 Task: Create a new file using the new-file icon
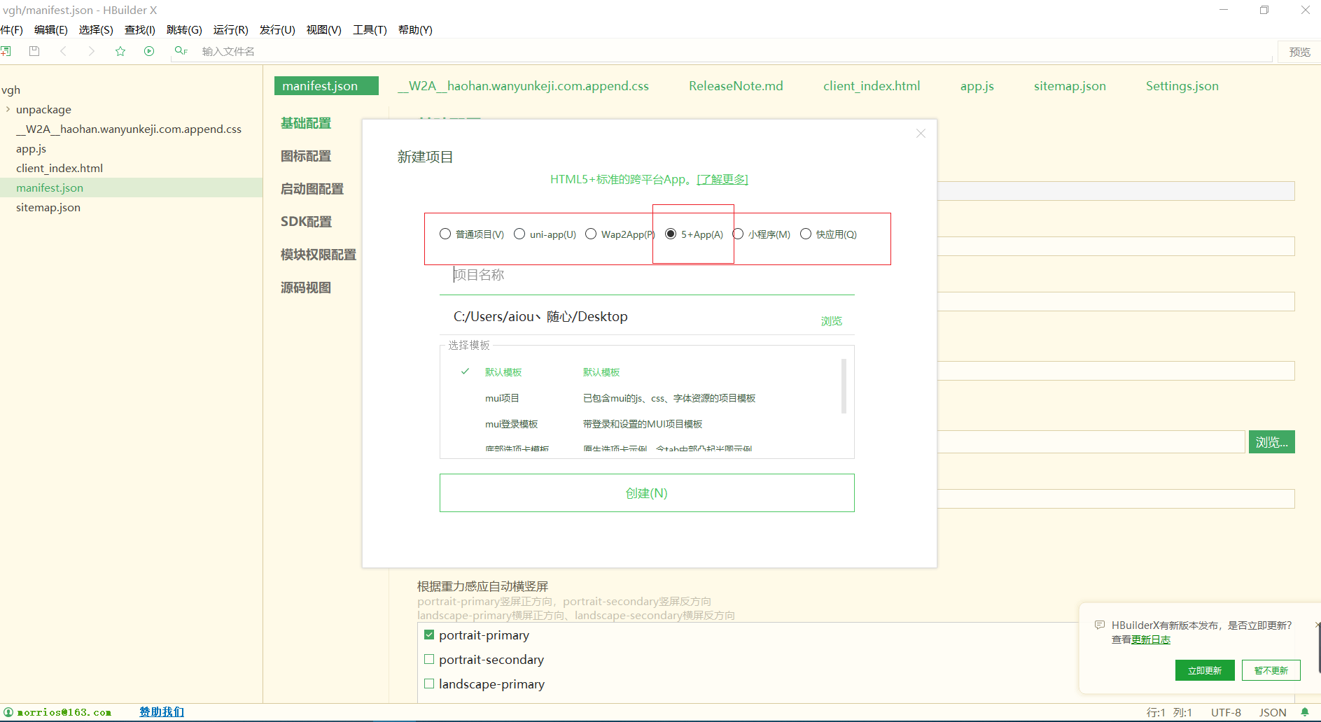coord(6,50)
